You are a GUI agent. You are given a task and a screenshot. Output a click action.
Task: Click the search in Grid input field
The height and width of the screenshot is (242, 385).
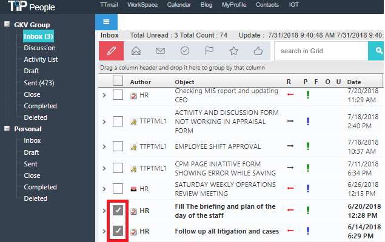tap(321, 51)
